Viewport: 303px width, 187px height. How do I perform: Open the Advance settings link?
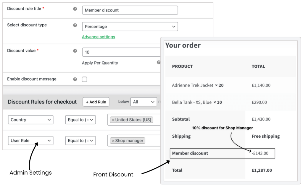coord(99,37)
